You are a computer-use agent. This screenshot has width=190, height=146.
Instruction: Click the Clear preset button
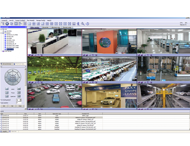click(20, 106)
